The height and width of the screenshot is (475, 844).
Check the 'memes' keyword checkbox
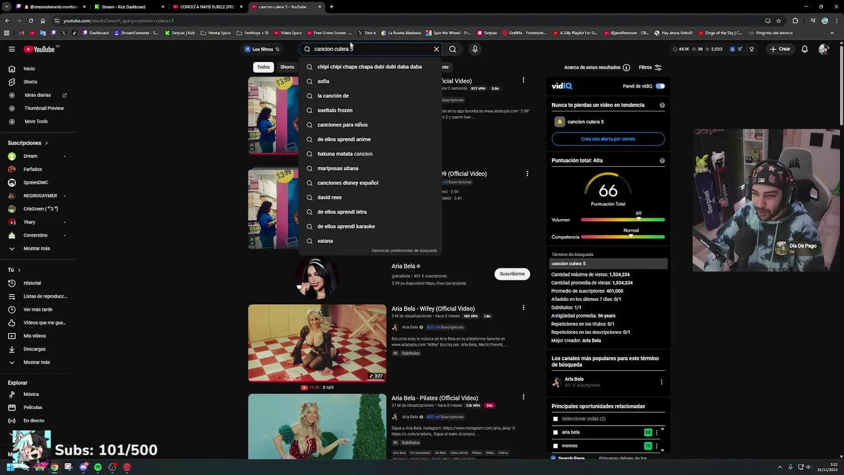(x=555, y=446)
